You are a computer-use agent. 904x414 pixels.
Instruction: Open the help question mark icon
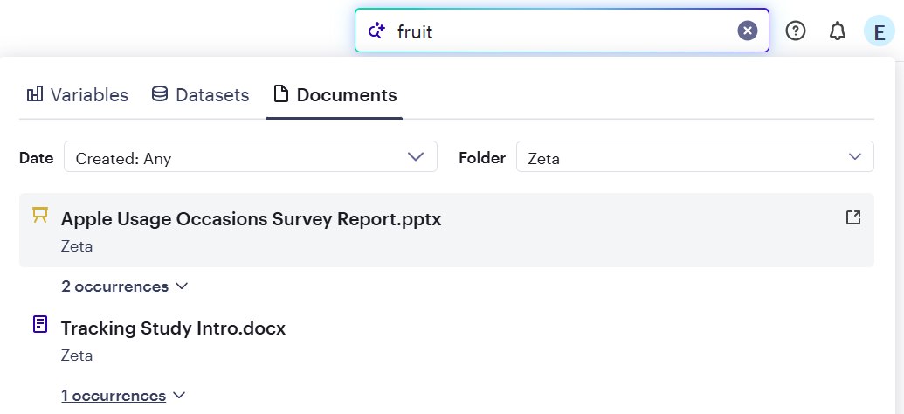tap(795, 31)
